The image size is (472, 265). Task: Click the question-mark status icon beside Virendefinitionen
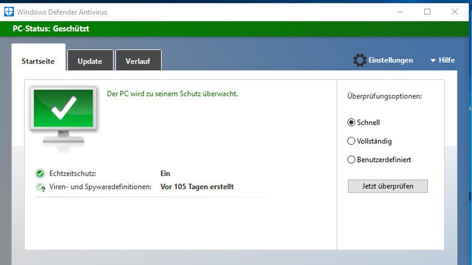tap(41, 187)
